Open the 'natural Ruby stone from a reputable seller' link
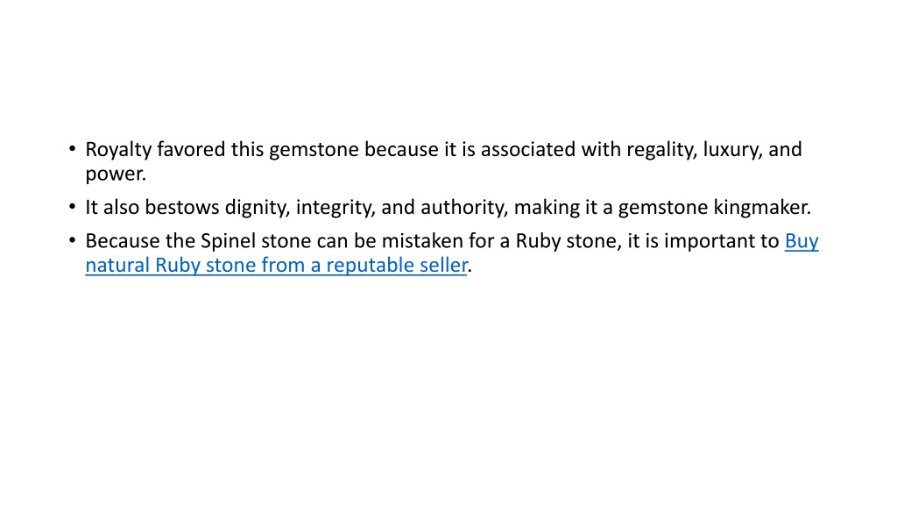Screen dimensions: 897x505 [x=276, y=266]
